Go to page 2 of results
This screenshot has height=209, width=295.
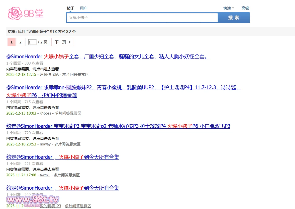point(21,42)
